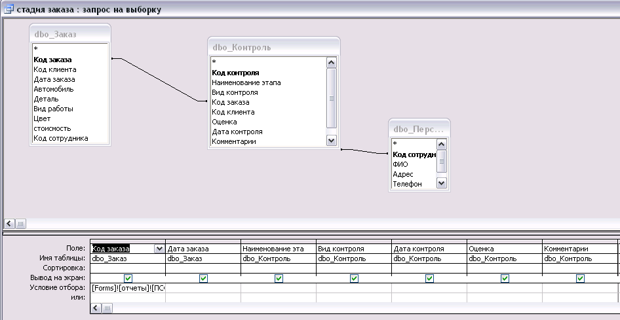The image size is (620, 320).
Task: Toggle display checkbox for Комментарии column
Action: tap(580, 278)
